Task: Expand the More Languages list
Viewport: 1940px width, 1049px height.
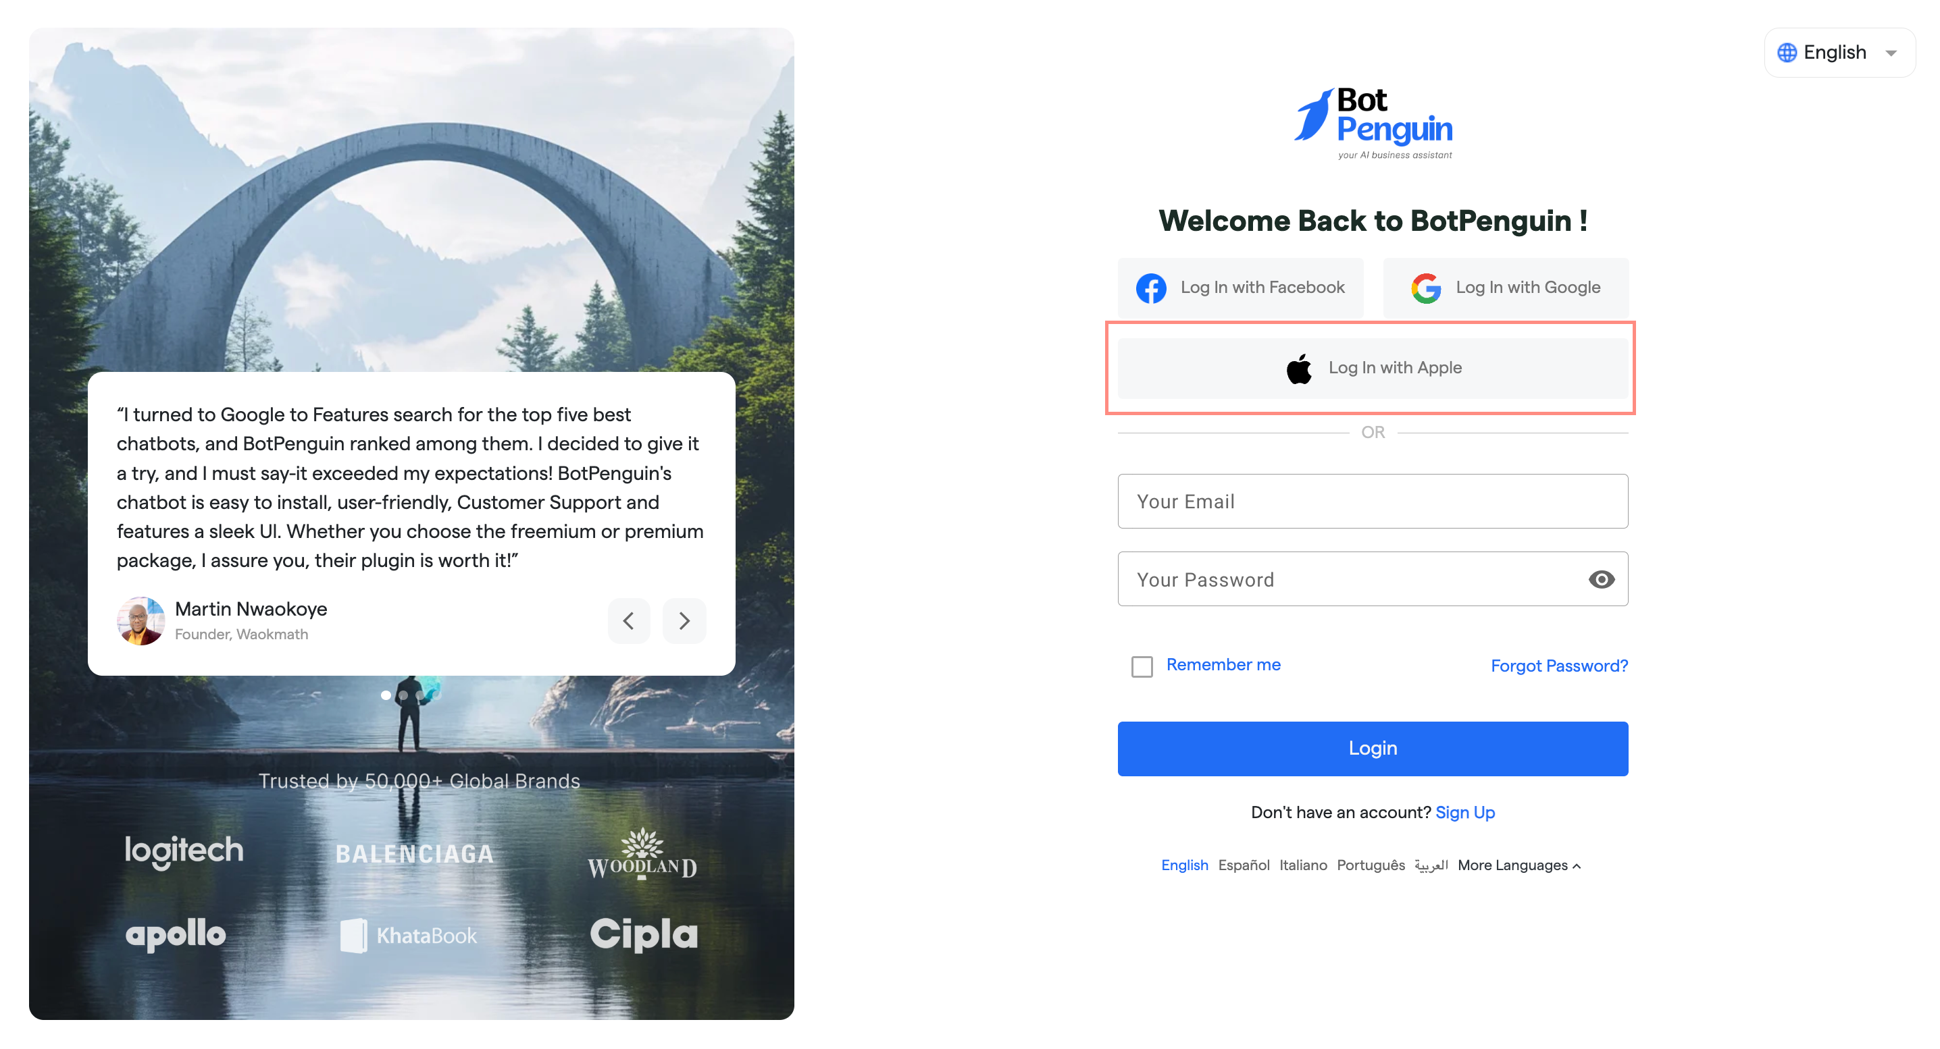Action: pos(1519,865)
